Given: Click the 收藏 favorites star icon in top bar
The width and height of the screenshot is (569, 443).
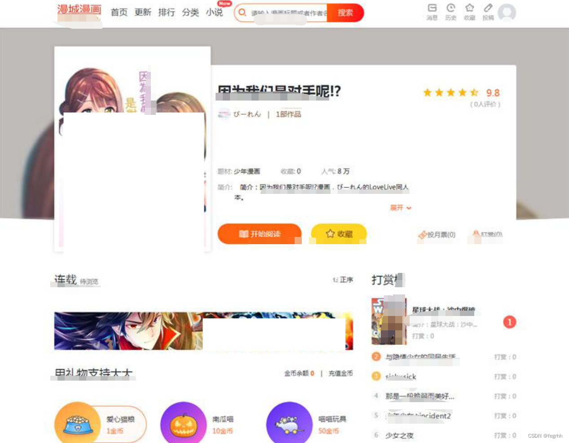Looking at the screenshot, I should tap(469, 11).
